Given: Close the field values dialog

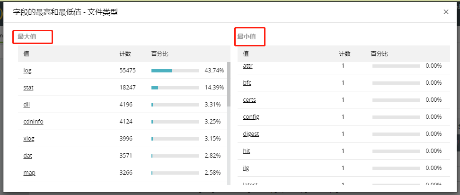Looking at the screenshot, I should [x=446, y=12].
